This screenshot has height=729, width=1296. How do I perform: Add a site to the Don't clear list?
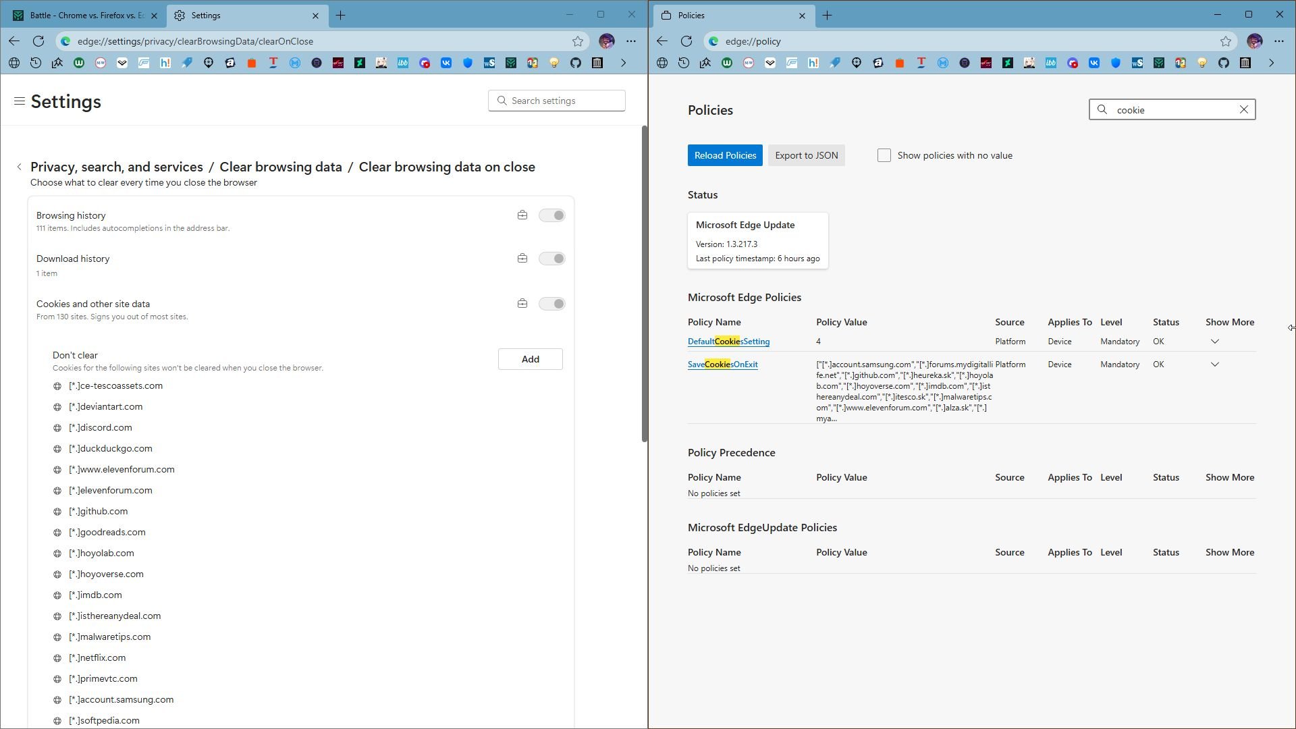tap(531, 359)
